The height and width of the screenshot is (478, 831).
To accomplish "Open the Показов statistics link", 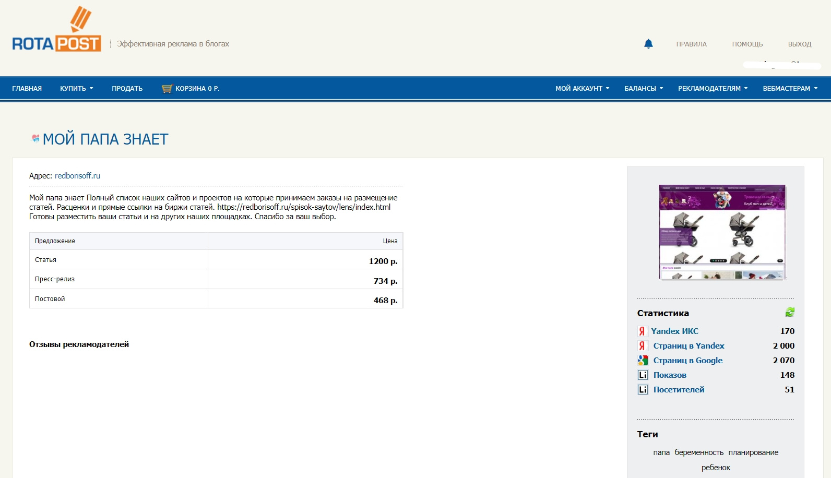I will click(670, 375).
